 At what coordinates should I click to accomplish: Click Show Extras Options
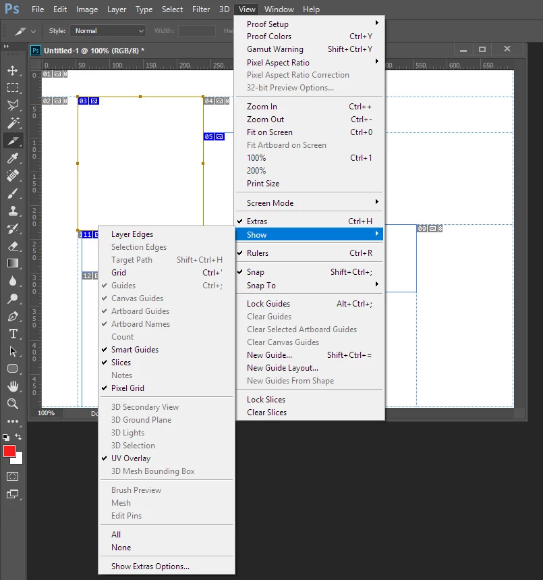coord(167,566)
